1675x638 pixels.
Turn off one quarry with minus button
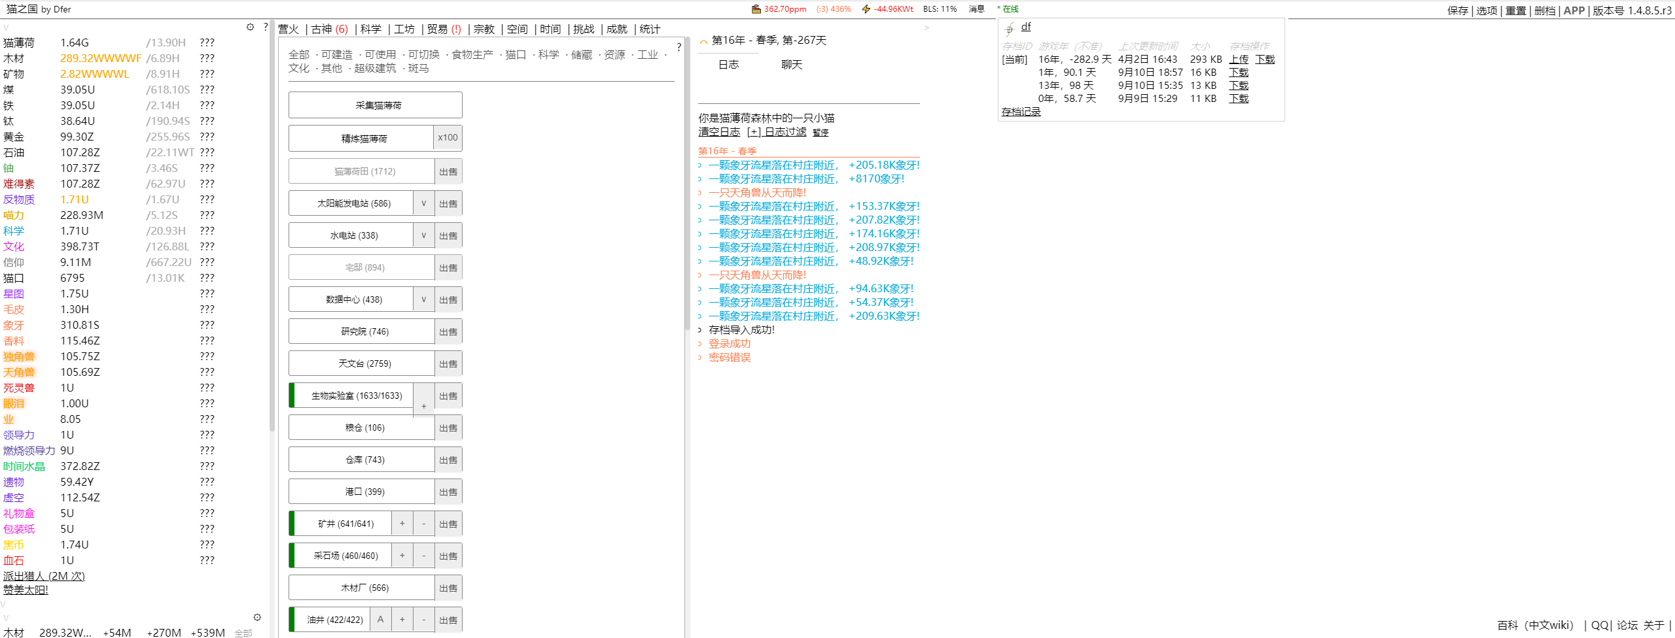pyautogui.click(x=423, y=556)
